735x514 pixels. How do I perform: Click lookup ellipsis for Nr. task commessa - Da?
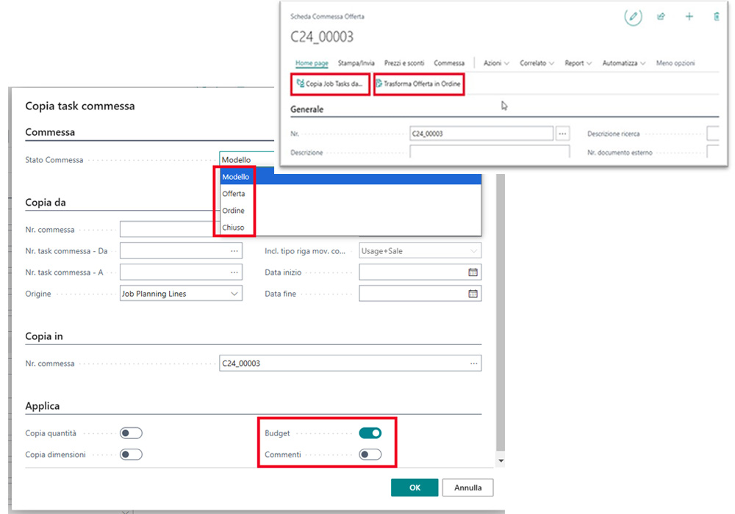[x=234, y=251]
